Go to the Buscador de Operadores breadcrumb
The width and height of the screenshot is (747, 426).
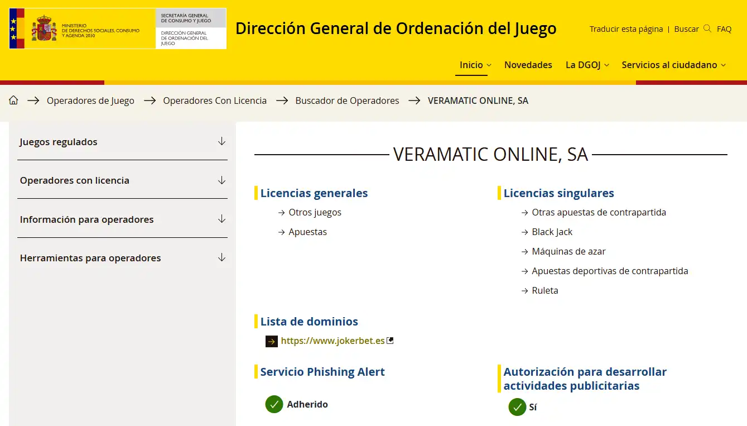click(x=347, y=100)
